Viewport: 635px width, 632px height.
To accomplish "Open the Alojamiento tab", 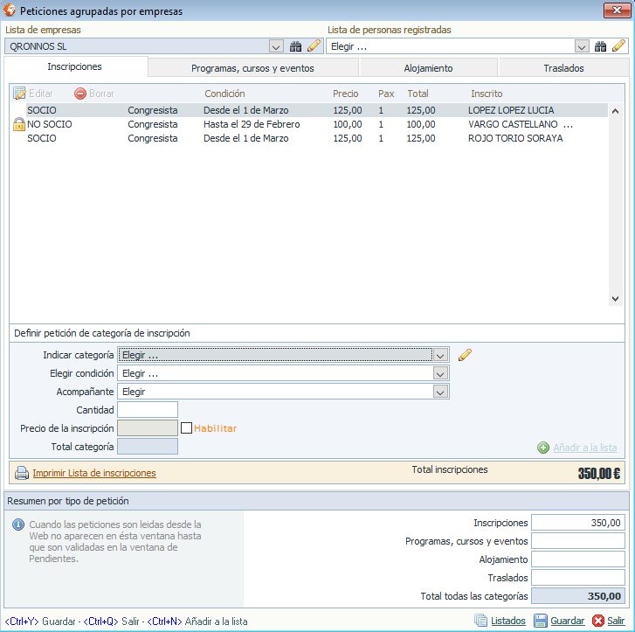I will click(x=428, y=67).
